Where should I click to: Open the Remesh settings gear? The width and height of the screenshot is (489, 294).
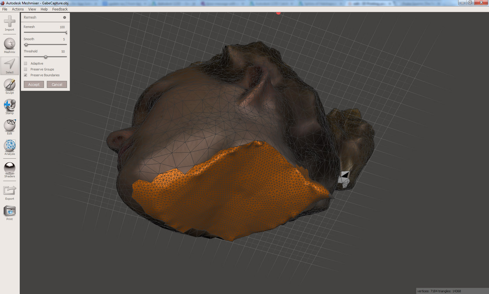(65, 17)
